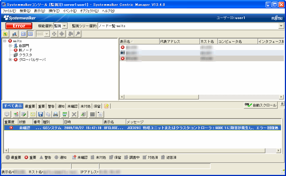Open the イベント menu
Image resolution: width=286 pixels, height=176 pixels.
point(70,11)
